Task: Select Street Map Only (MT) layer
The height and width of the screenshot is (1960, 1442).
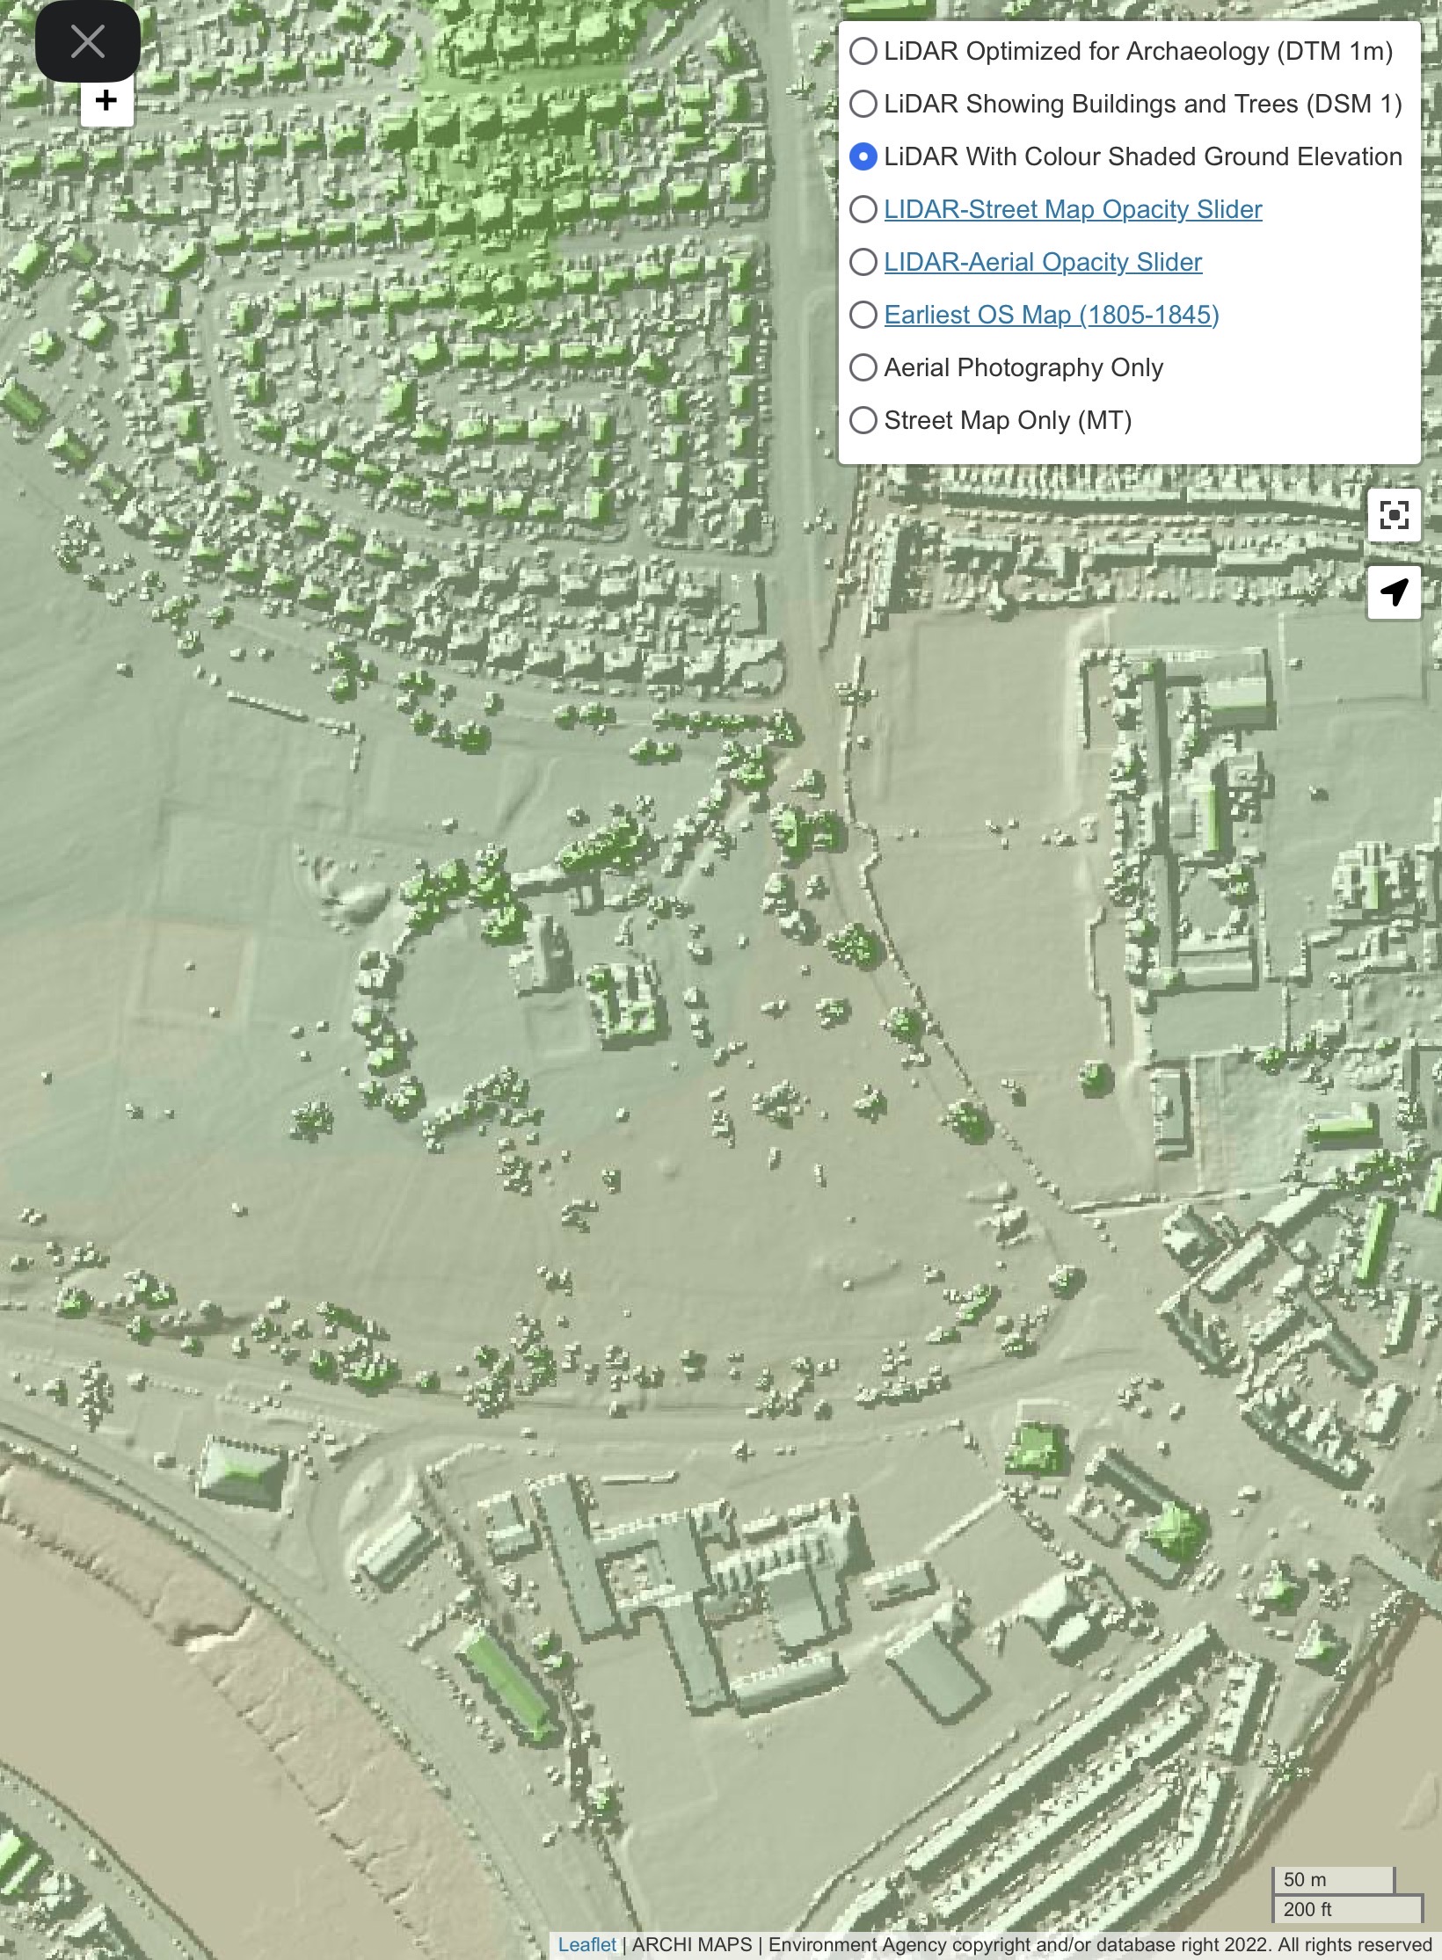Action: pos(863,420)
